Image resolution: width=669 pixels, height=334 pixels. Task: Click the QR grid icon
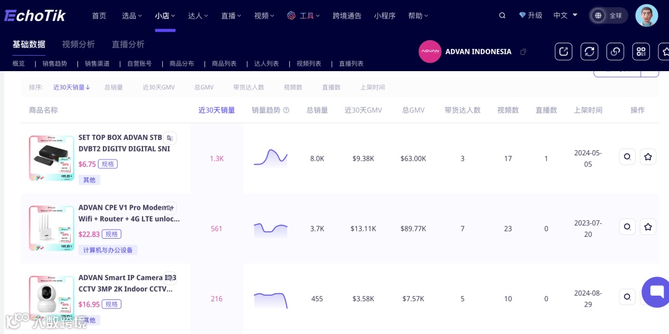click(x=641, y=51)
